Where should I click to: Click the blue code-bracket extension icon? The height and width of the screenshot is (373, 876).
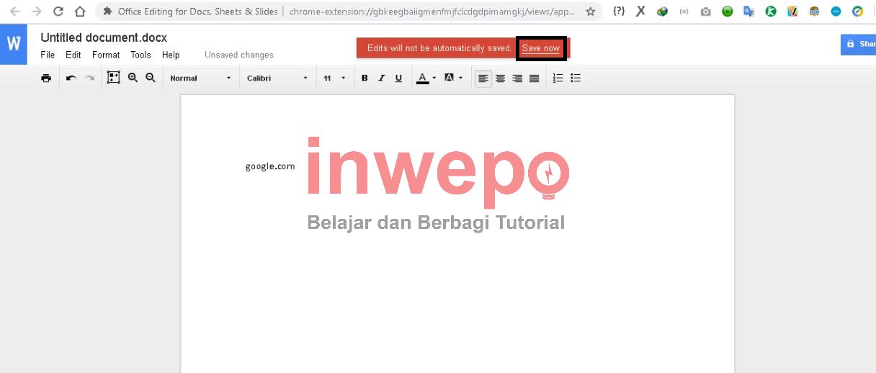click(x=836, y=12)
